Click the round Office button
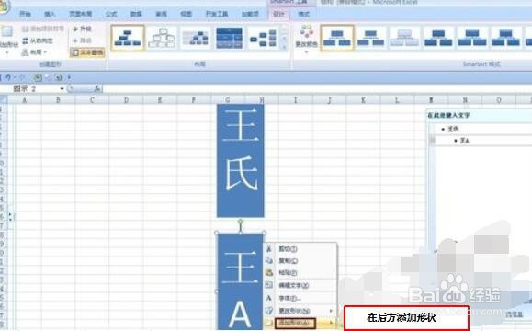The image size is (532, 331). click(x=4, y=6)
